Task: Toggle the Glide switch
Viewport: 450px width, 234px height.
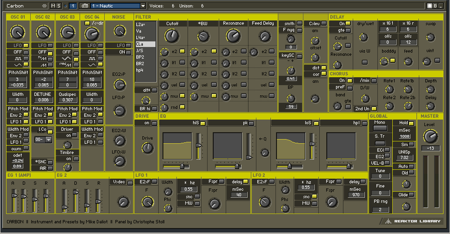Action: 411,195
